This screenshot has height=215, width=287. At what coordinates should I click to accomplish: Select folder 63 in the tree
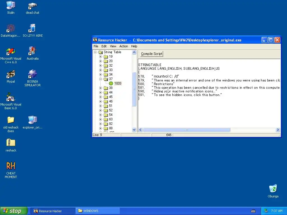point(108,119)
